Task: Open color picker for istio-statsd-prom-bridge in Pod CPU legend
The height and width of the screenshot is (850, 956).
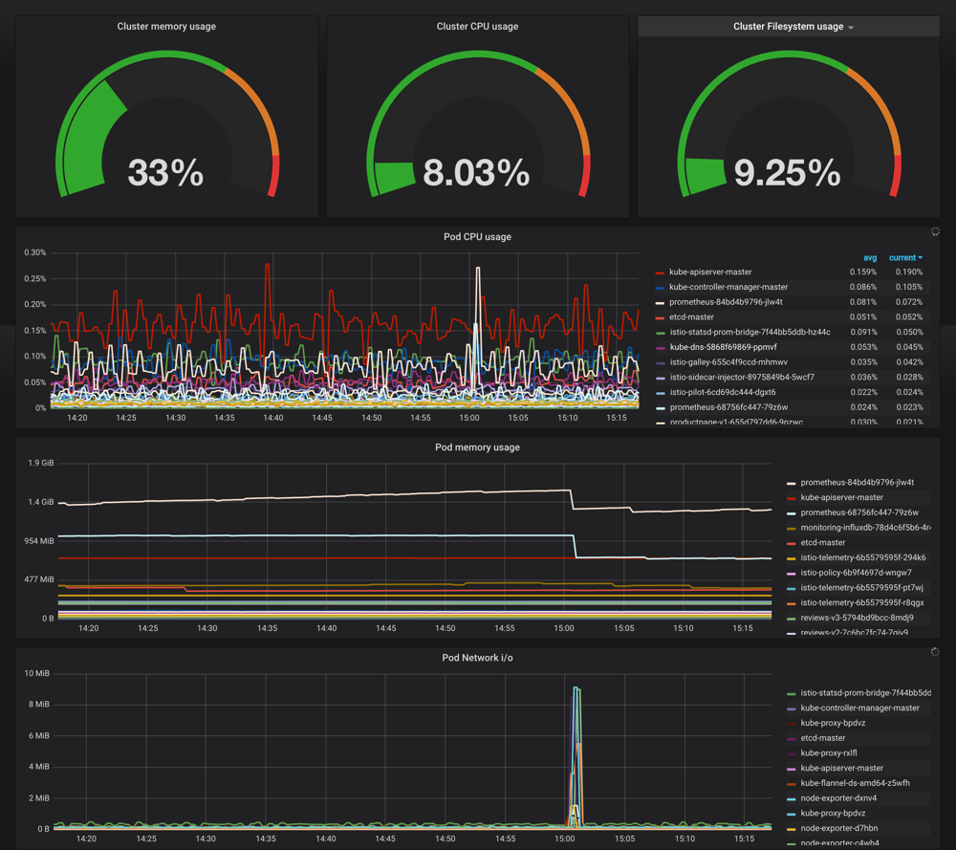Action: [660, 333]
